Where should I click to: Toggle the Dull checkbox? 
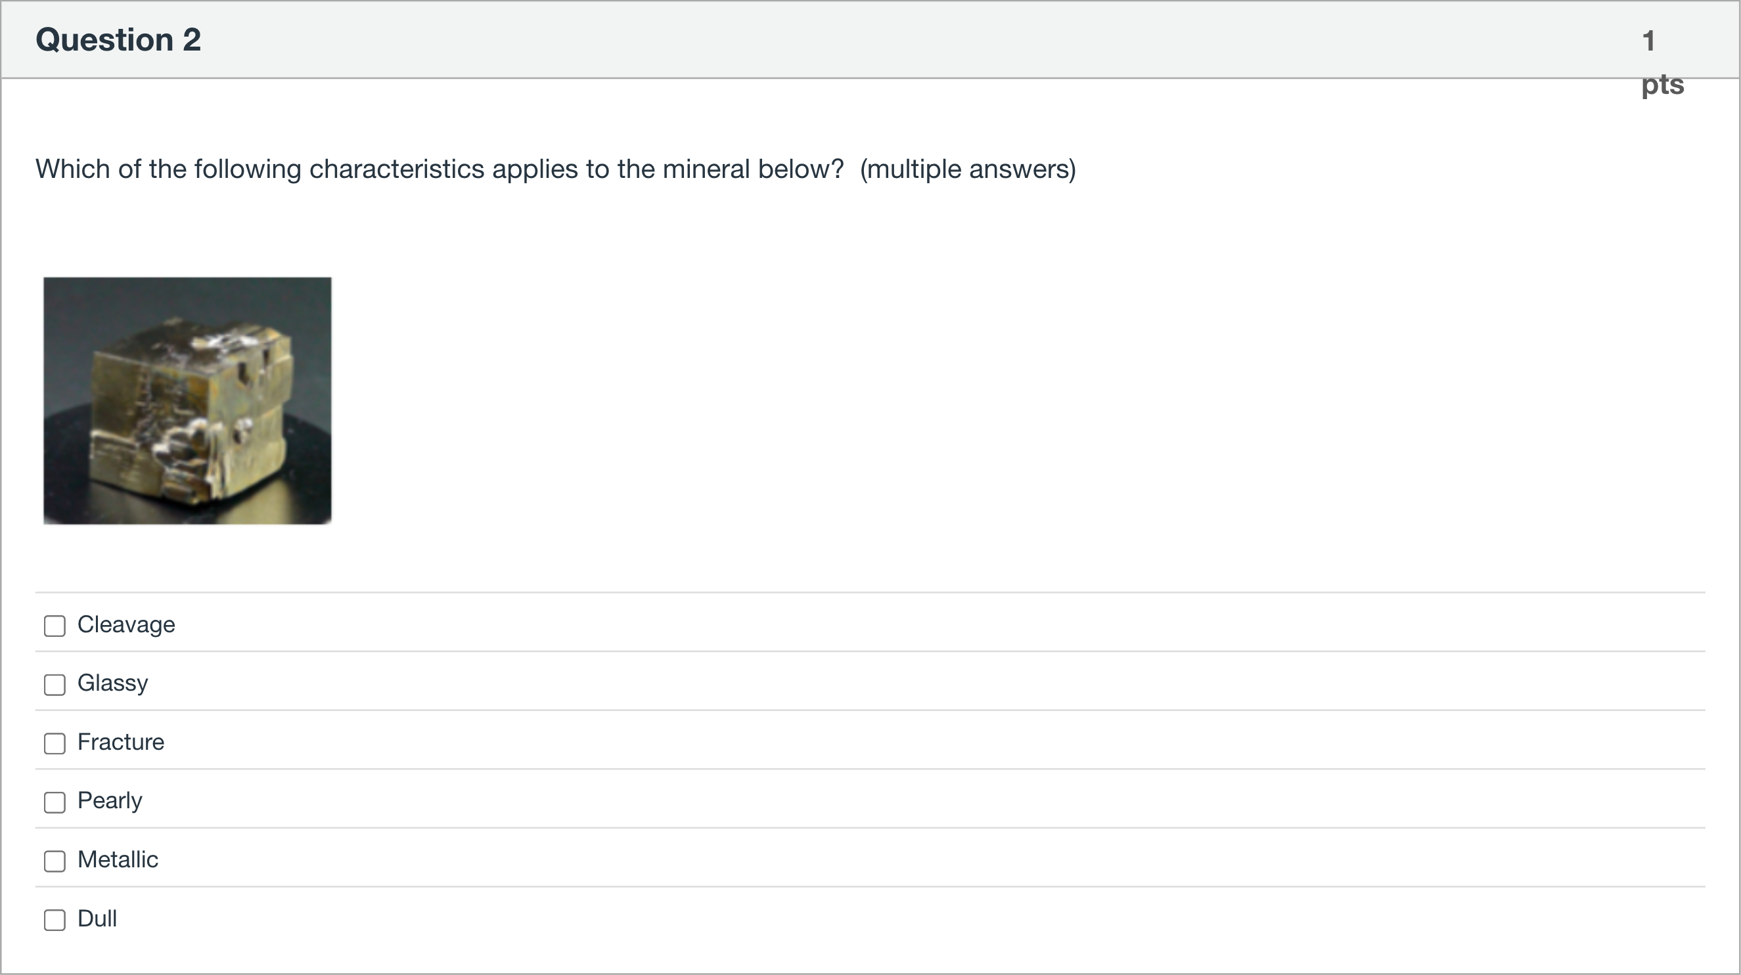tap(55, 920)
